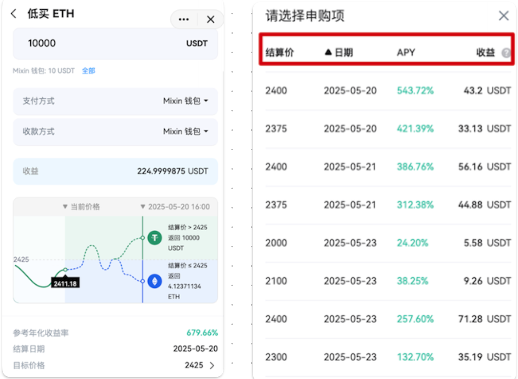Viewport: 518px width, 379px height.
Task: Click the 56.16 USDT 收益 cell
Action: (485, 167)
